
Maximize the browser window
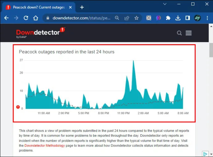(193, 4)
